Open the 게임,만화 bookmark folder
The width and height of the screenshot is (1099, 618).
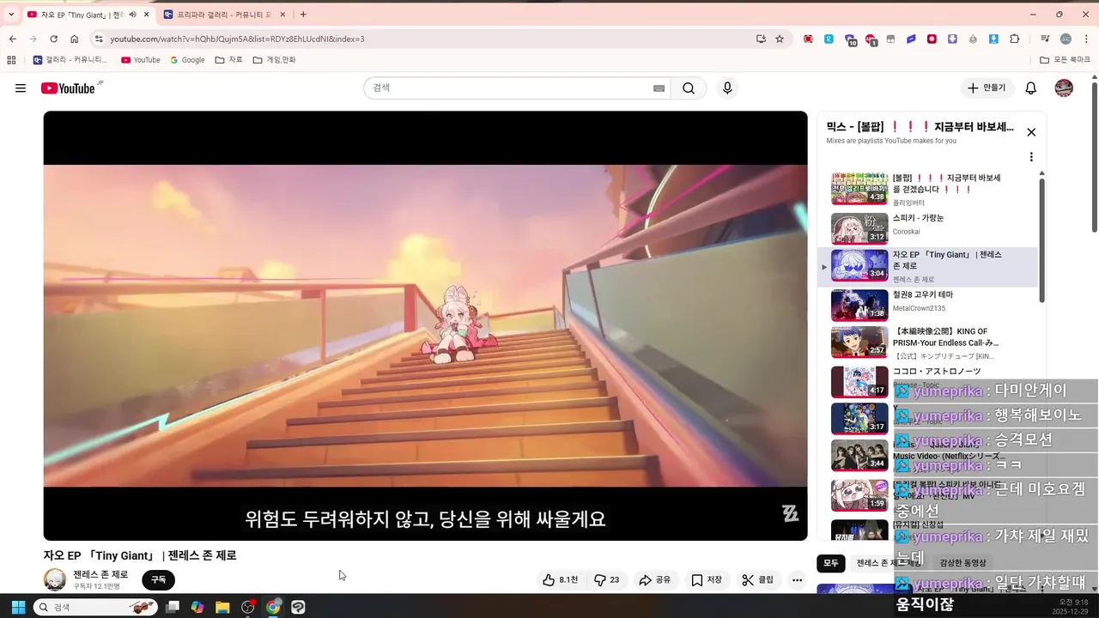coord(274,60)
